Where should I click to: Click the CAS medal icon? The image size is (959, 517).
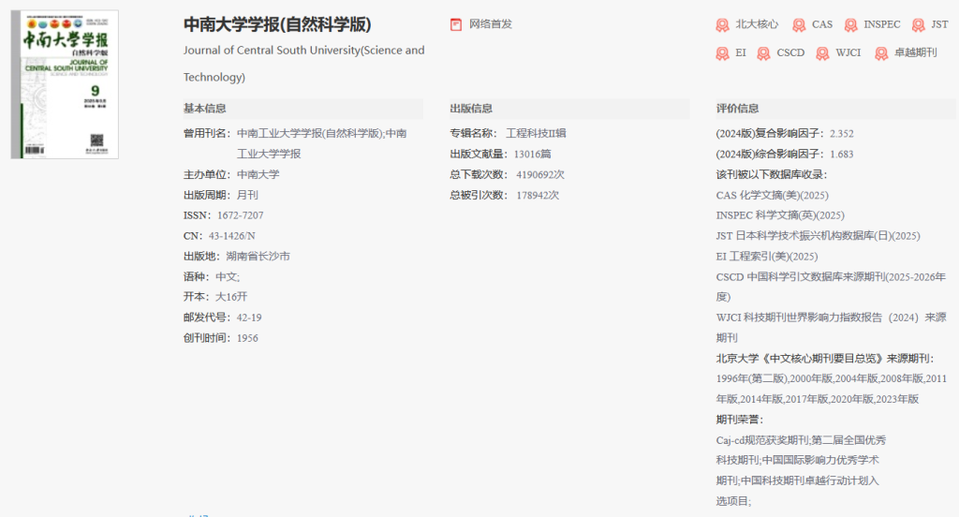(799, 25)
